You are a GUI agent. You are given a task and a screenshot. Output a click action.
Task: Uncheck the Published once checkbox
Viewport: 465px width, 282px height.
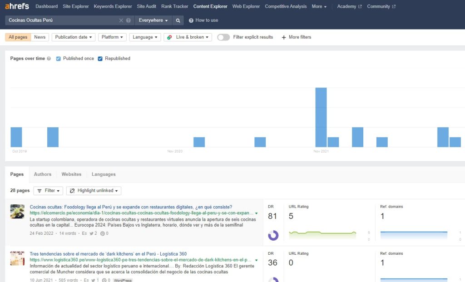tap(59, 59)
